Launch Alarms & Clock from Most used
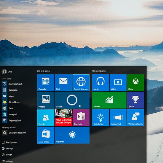 [12, 84]
